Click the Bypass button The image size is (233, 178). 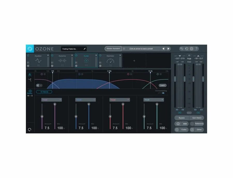(181, 118)
